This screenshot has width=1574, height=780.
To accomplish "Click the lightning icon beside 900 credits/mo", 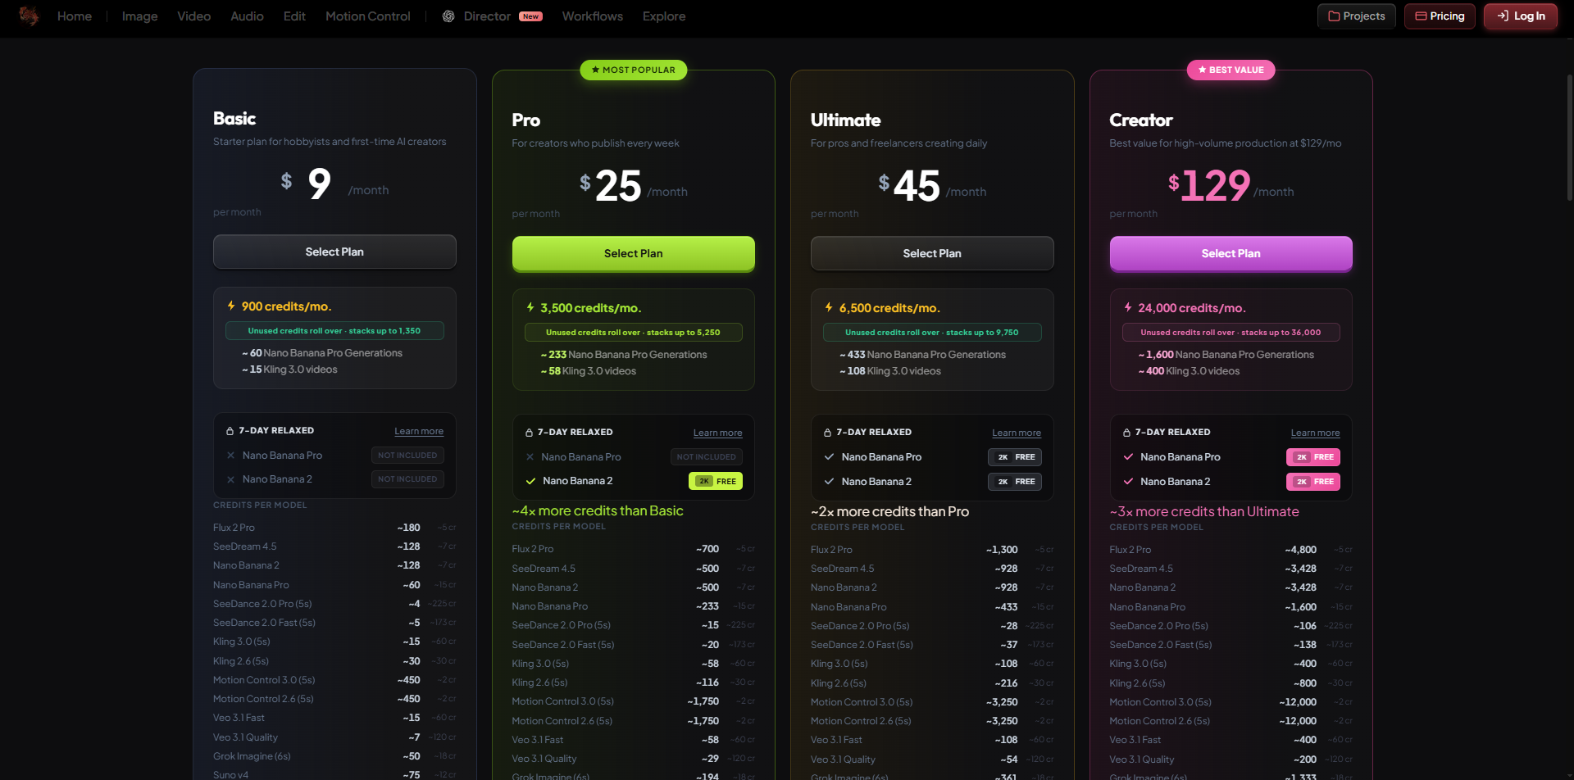I will [x=231, y=306].
